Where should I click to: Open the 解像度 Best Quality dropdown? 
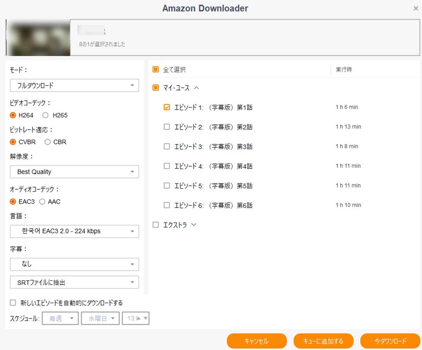75,172
